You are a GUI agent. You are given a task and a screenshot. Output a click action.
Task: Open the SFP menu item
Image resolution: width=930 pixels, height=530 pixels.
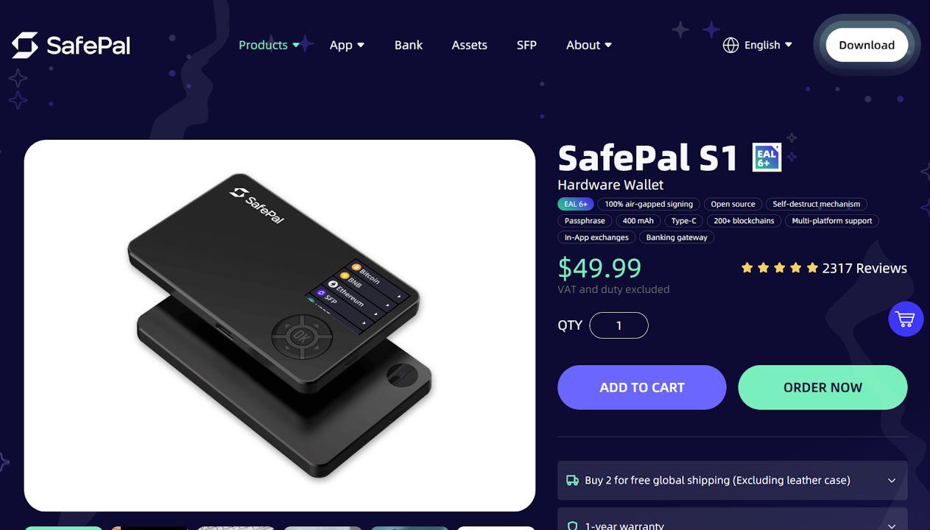(526, 45)
